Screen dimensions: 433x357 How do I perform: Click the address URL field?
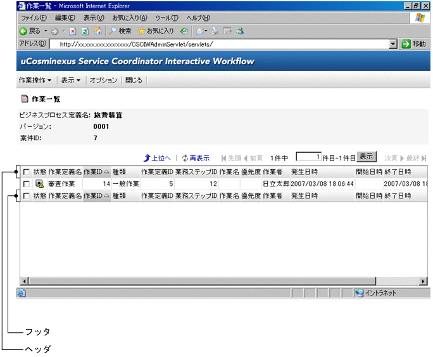pyautogui.click(x=219, y=44)
